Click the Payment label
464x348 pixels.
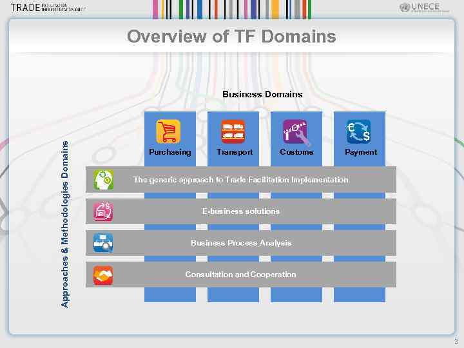point(361,152)
